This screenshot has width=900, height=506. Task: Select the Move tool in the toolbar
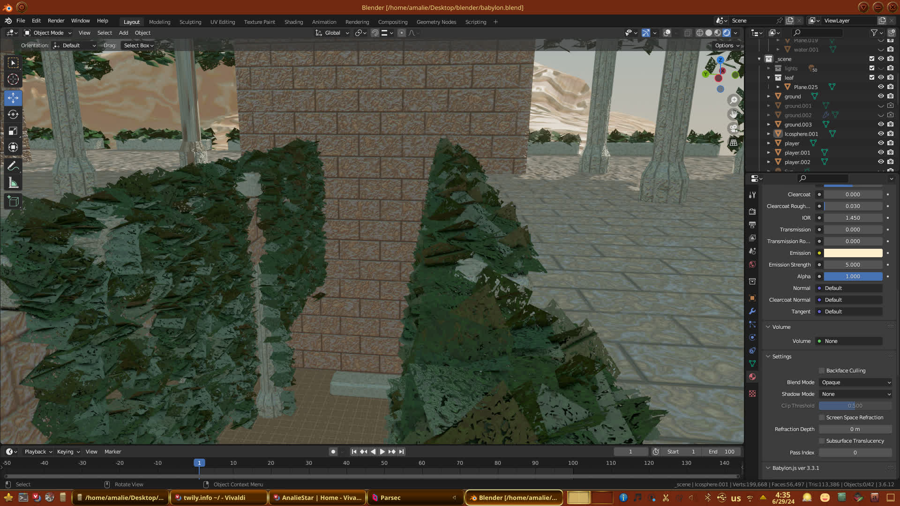coord(13,98)
